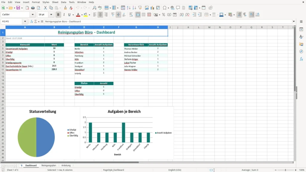Open the Sheet menu

[55, 2]
